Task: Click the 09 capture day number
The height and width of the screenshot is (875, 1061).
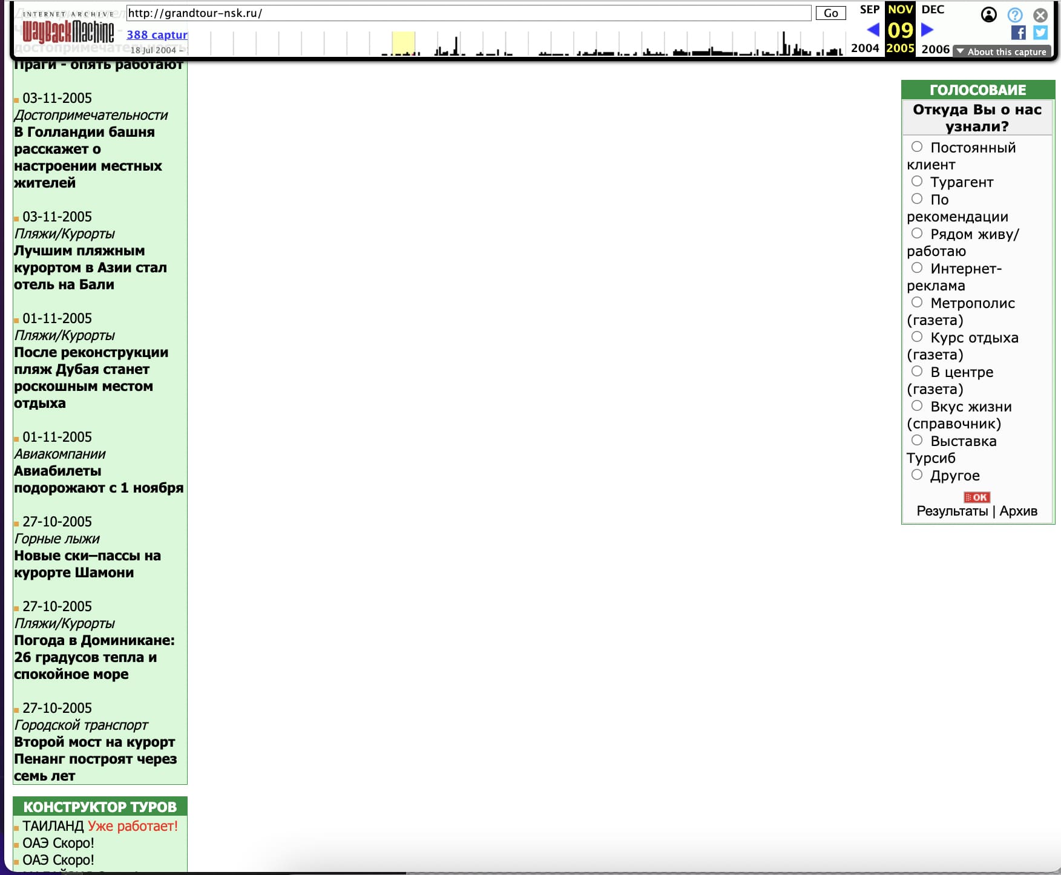Action: pyautogui.click(x=900, y=30)
